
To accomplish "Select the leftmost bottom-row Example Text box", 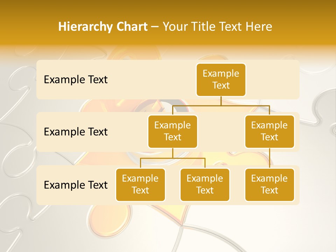I will pos(140,185).
